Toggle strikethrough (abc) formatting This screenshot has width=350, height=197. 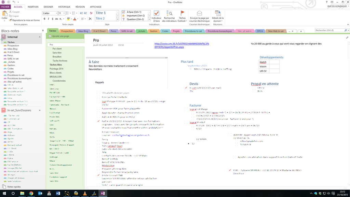click(56, 19)
